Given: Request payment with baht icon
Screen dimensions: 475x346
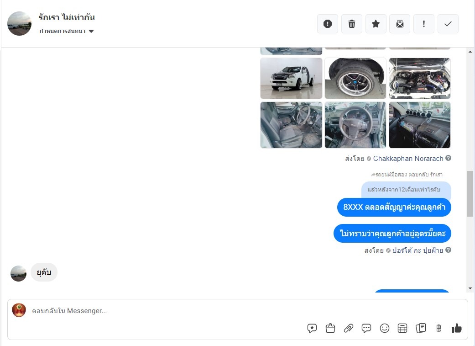Looking at the screenshot, I should [x=438, y=328].
